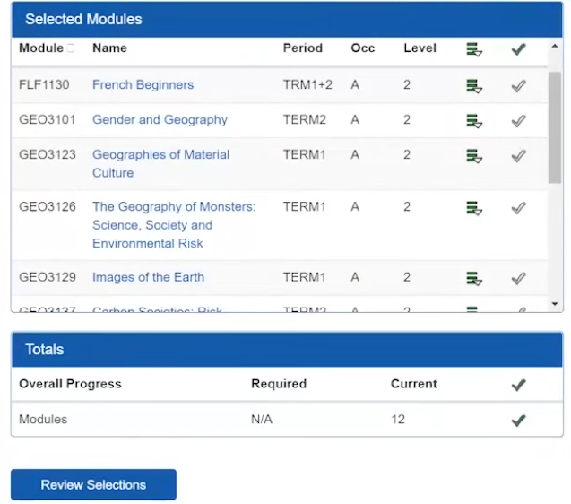Click the header checkmark icon in Selected Modules

(518, 48)
